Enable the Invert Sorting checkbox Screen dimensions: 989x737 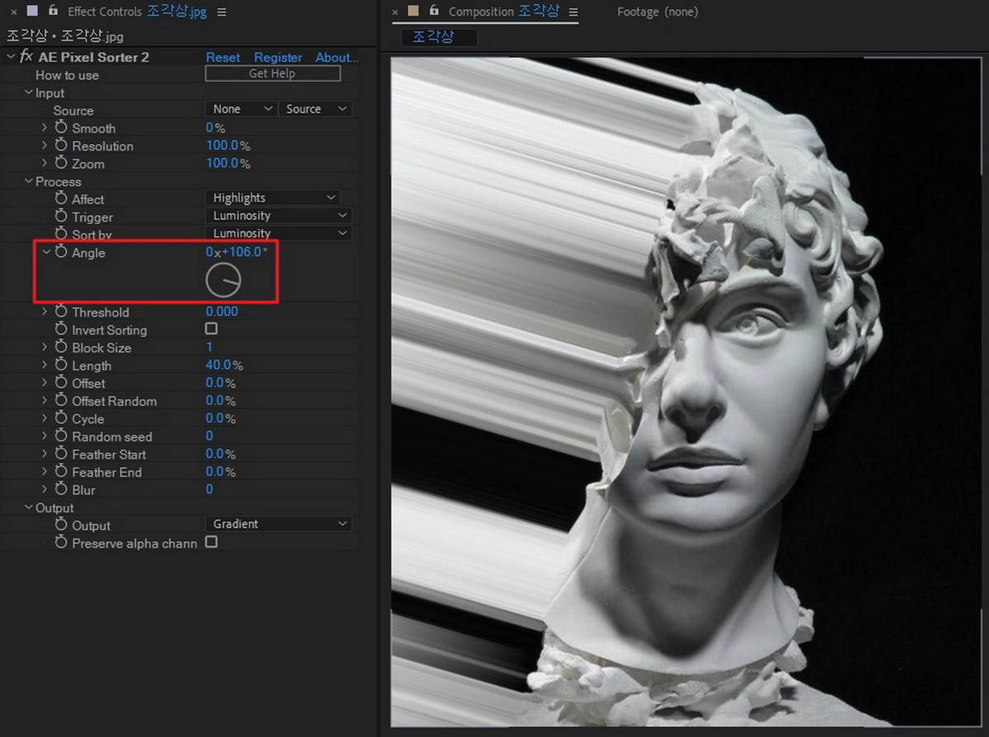tap(211, 329)
